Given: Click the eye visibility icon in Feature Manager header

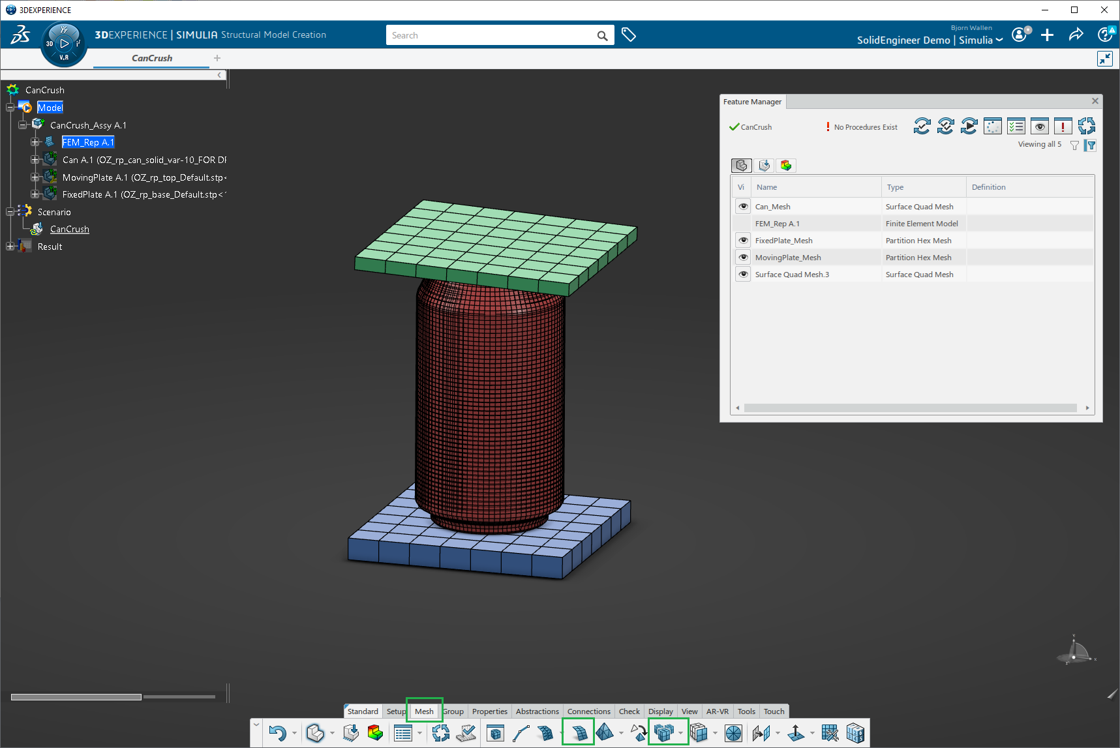Looking at the screenshot, I should pyautogui.click(x=1040, y=127).
